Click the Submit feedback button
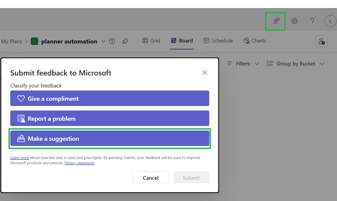The image size is (337, 201). point(191,177)
